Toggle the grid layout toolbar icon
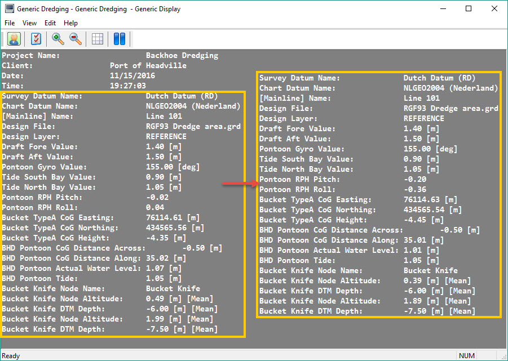 98,39
